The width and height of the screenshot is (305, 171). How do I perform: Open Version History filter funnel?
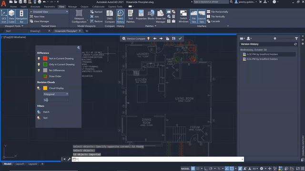pos(296,38)
